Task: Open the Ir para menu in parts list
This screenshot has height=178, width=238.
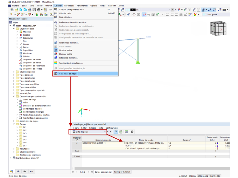Action: point(76,128)
